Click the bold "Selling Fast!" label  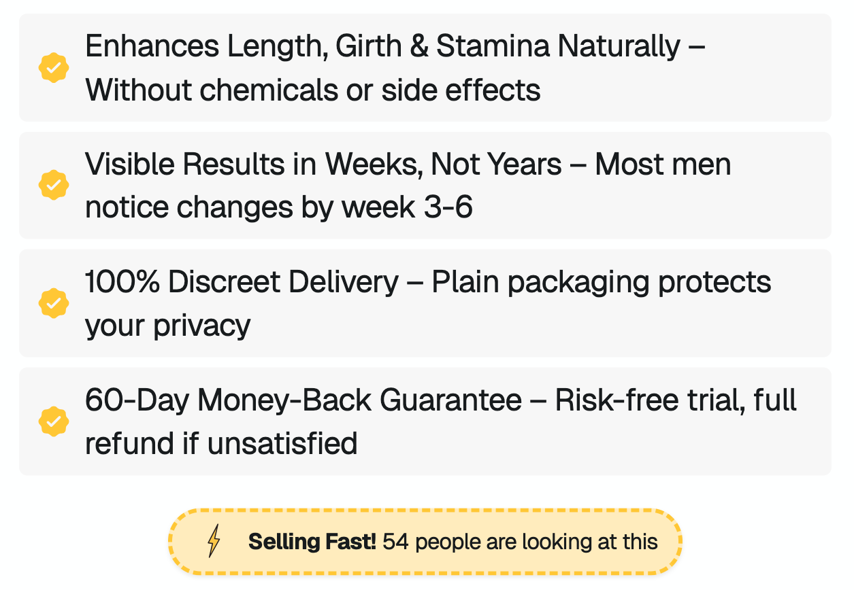pyautogui.click(x=312, y=542)
